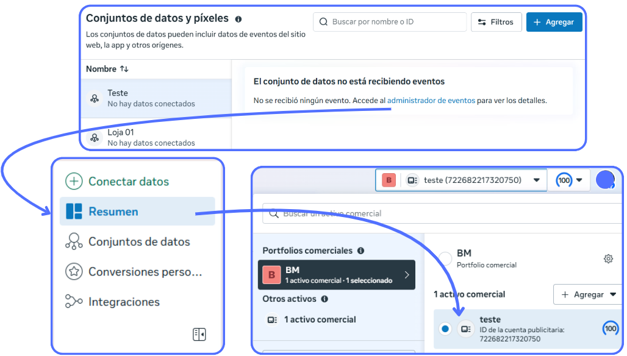The width and height of the screenshot is (627, 356).
Task: Expand the BM portfolio chevron
Action: pyautogui.click(x=407, y=275)
